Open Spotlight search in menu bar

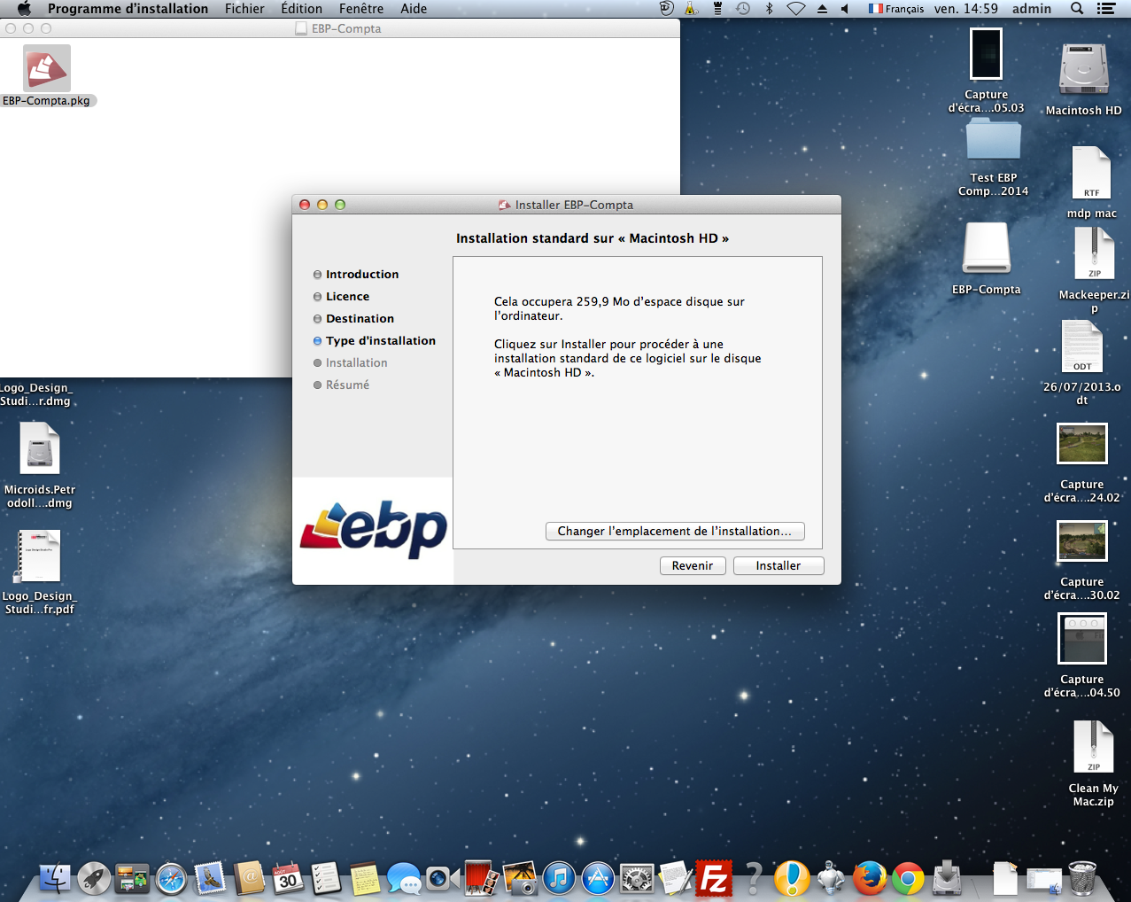[x=1077, y=9]
